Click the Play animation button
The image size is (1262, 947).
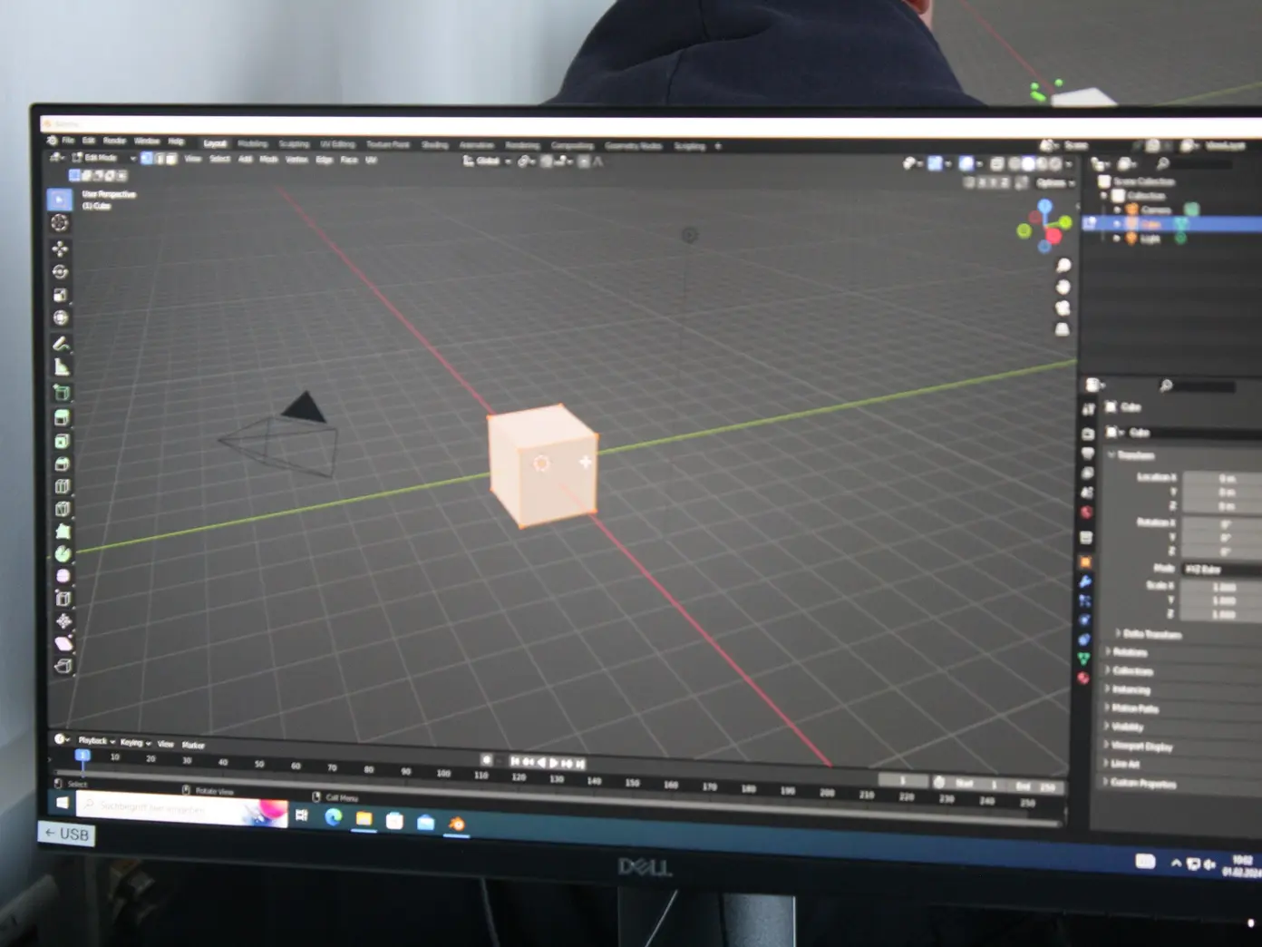point(554,763)
